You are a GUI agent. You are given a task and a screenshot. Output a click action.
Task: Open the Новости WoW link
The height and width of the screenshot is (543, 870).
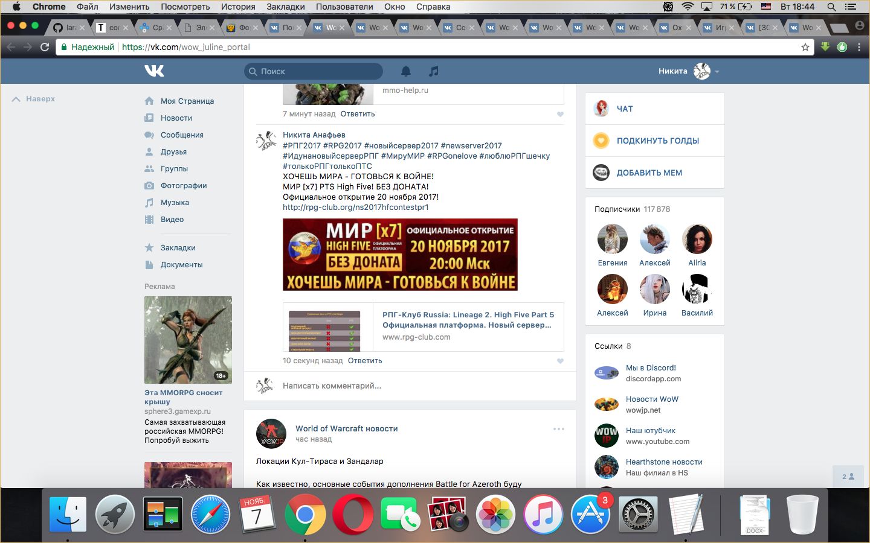click(x=652, y=399)
